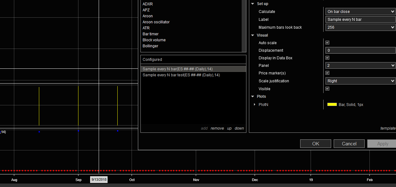The height and width of the screenshot is (187, 396).
Task: Expand the PlotN plot settings
Action: coord(255,104)
